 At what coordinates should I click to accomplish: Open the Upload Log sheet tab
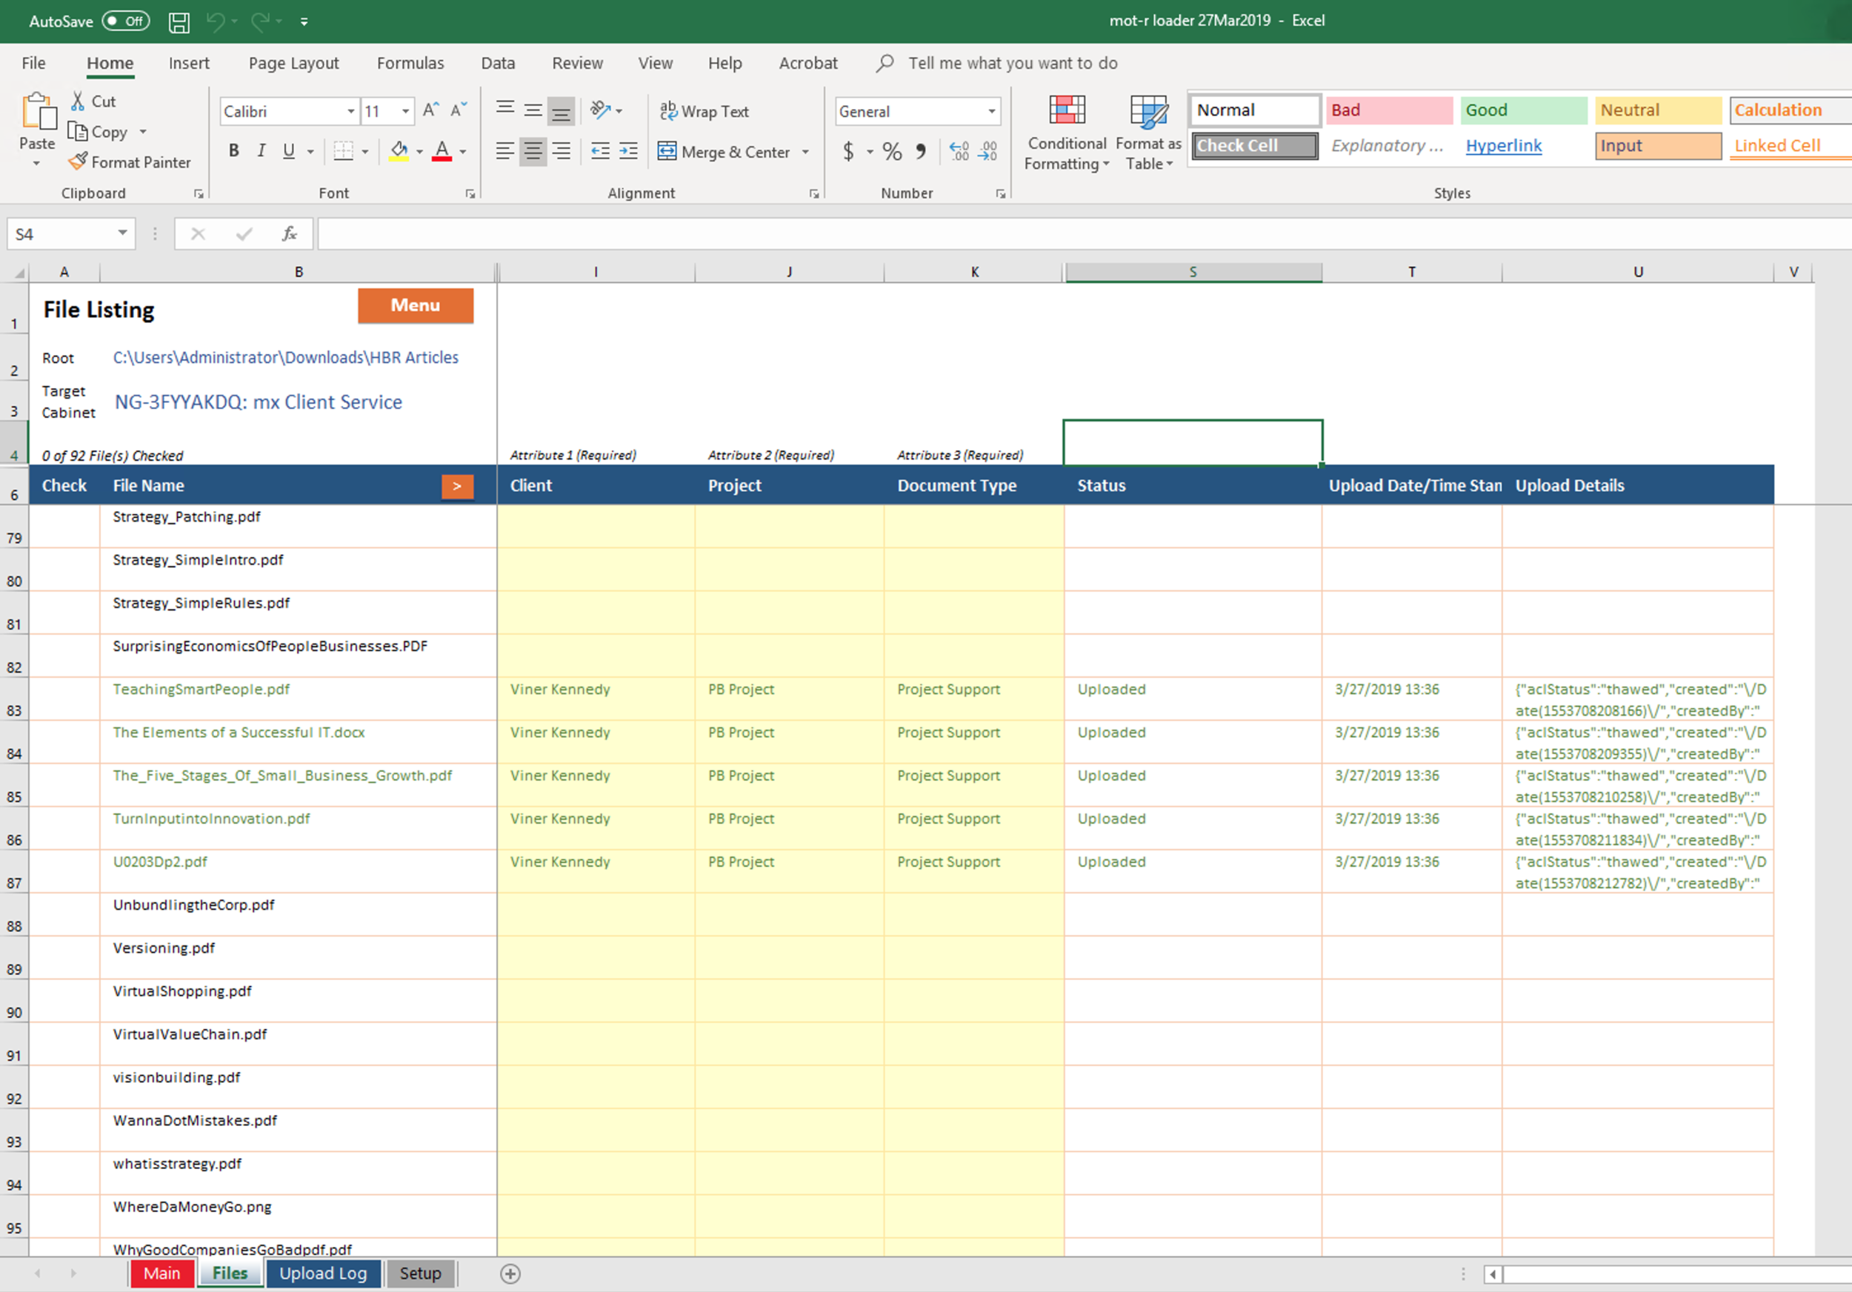(x=323, y=1273)
